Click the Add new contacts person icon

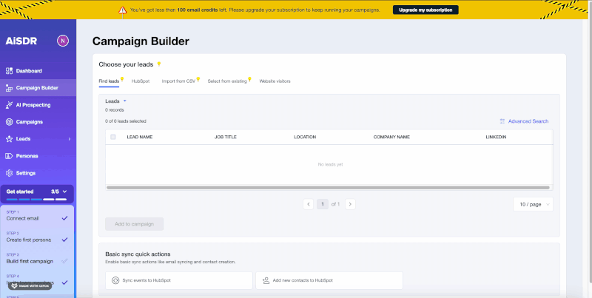click(x=266, y=281)
